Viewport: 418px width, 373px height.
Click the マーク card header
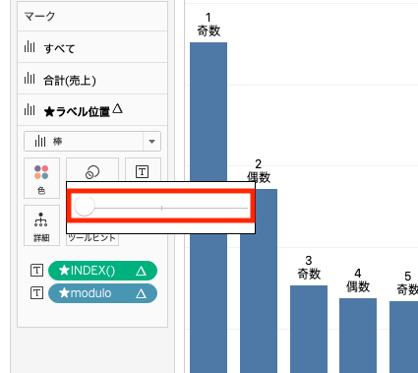pos(92,16)
